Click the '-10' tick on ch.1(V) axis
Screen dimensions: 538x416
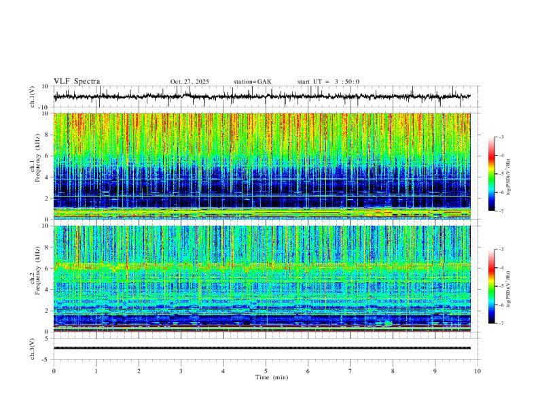coord(44,107)
